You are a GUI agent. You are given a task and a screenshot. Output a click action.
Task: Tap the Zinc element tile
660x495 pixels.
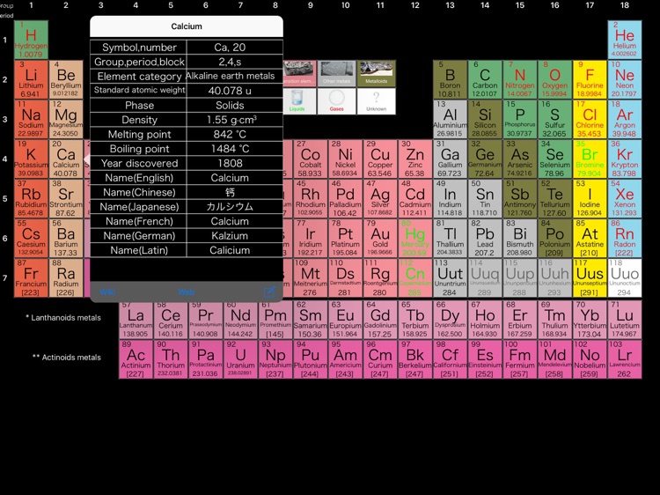pos(415,159)
